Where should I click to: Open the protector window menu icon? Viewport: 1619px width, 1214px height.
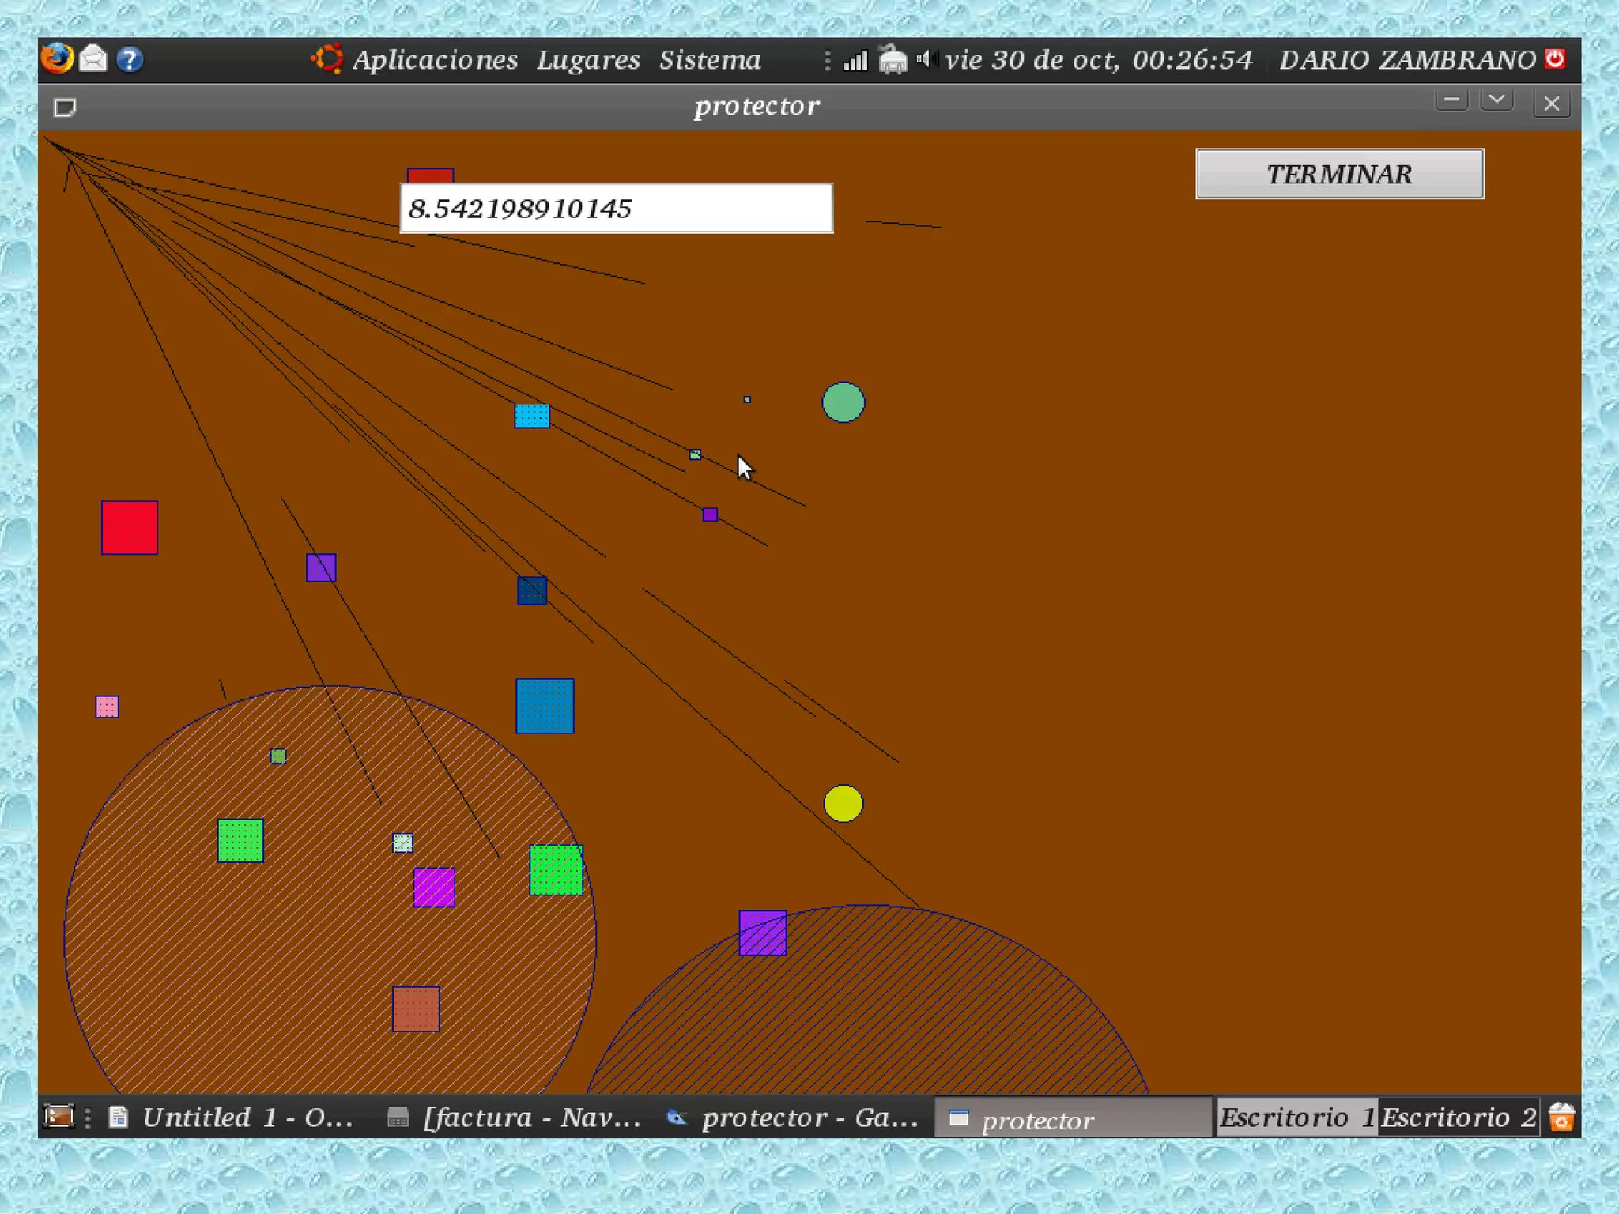click(65, 107)
